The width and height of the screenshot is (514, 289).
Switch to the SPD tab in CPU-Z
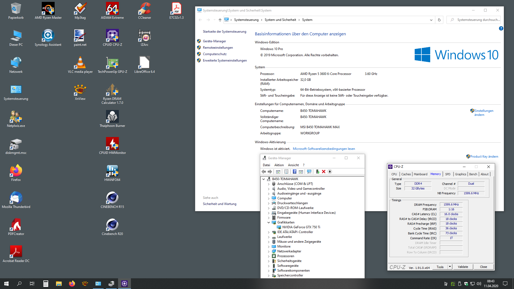tap(448, 174)
